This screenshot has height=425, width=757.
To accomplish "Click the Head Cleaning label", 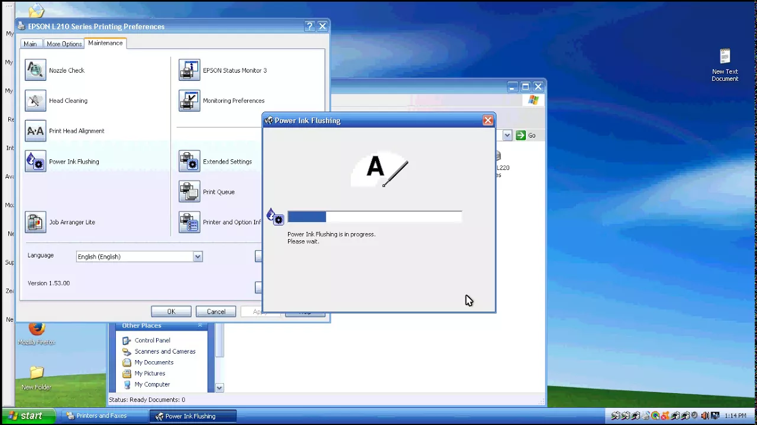I will (x=68, y=100).
